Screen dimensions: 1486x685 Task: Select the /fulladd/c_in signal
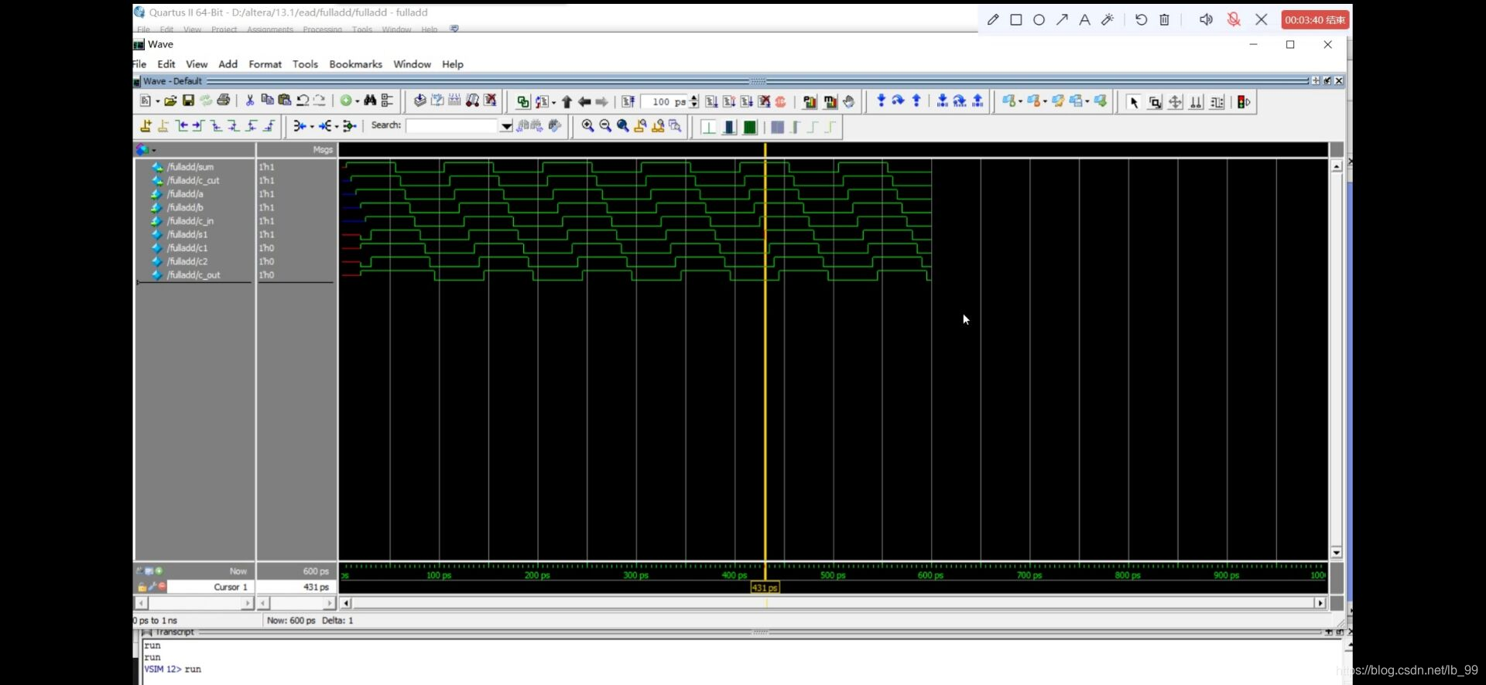click(x=190, y=221)
